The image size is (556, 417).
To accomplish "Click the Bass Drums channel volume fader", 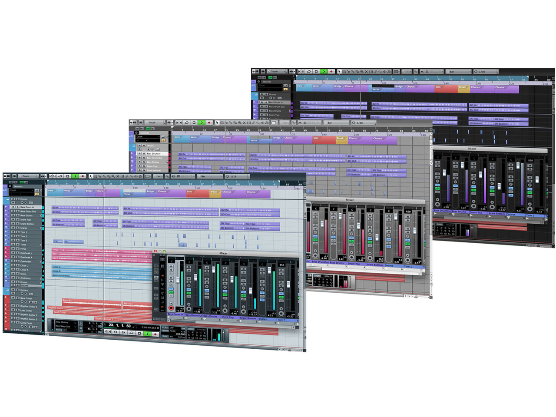I will coord(214,268).
